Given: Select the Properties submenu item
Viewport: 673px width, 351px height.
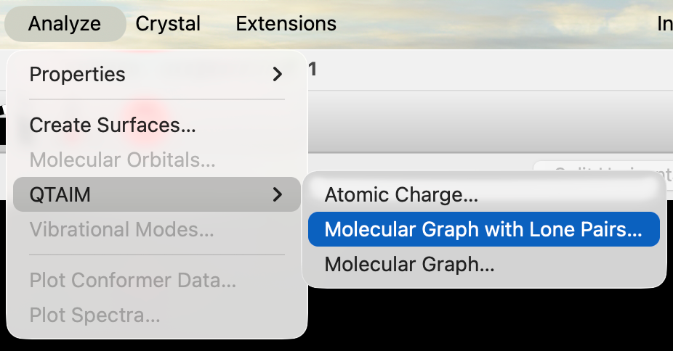Looking at the screenshot, I should [78, 74].
